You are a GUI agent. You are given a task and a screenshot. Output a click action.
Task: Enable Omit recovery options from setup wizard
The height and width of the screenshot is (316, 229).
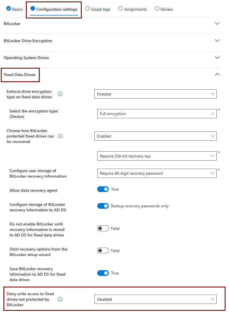(x=103, y=251)
